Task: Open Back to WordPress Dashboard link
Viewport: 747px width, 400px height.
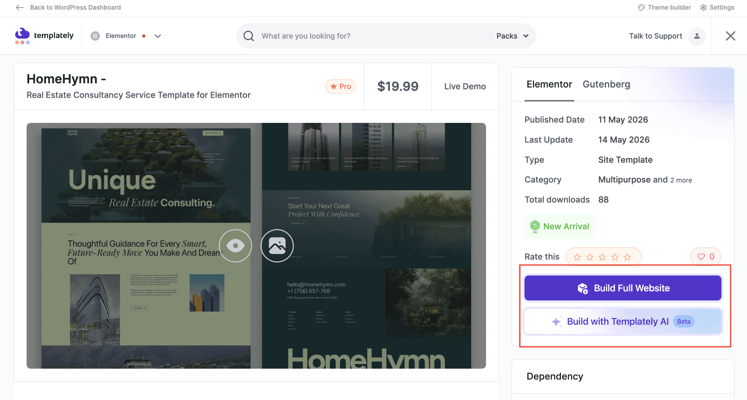Action: (75, 7)
